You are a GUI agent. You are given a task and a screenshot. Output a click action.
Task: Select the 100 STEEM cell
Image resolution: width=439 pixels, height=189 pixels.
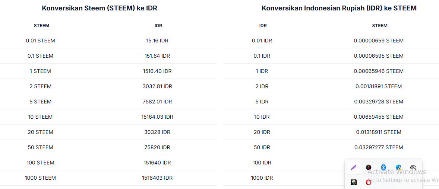[x=40, y=163]
